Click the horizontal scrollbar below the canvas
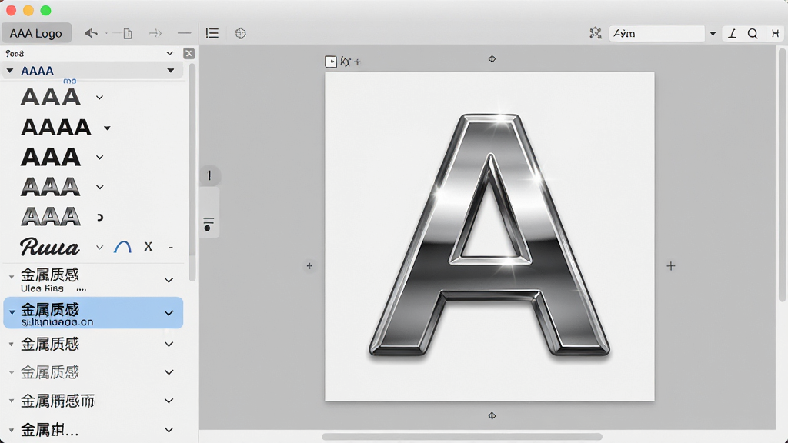 [462, 437]
